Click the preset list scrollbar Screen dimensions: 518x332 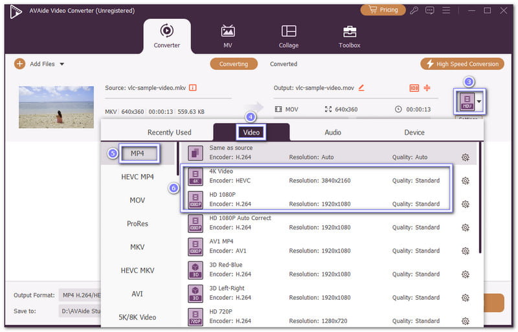480,198
